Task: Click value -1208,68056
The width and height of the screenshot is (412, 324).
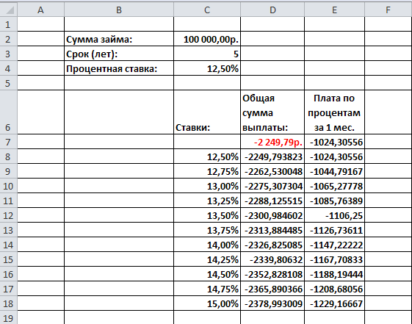Action: tap(334, 289)
